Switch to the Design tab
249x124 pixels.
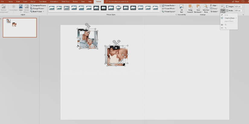click(33, 2)
